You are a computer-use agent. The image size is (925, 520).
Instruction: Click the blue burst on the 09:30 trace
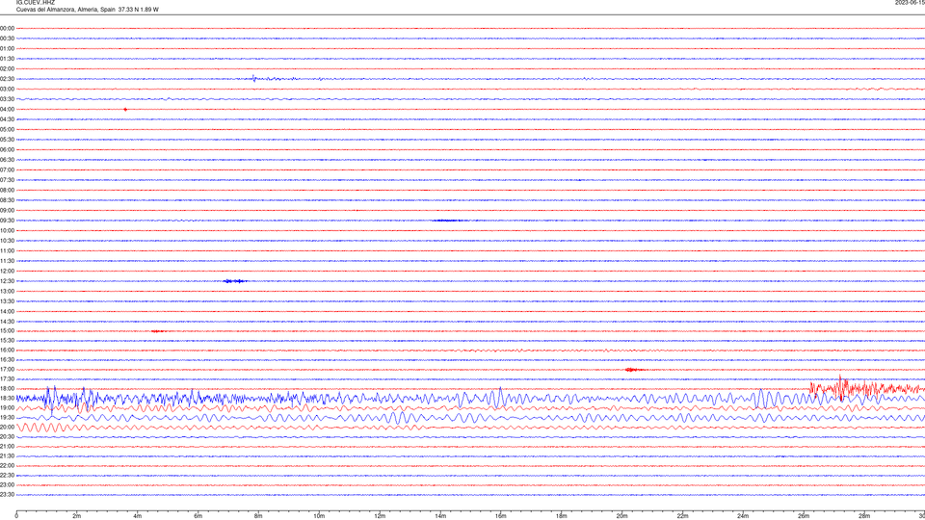pos(447,221)
